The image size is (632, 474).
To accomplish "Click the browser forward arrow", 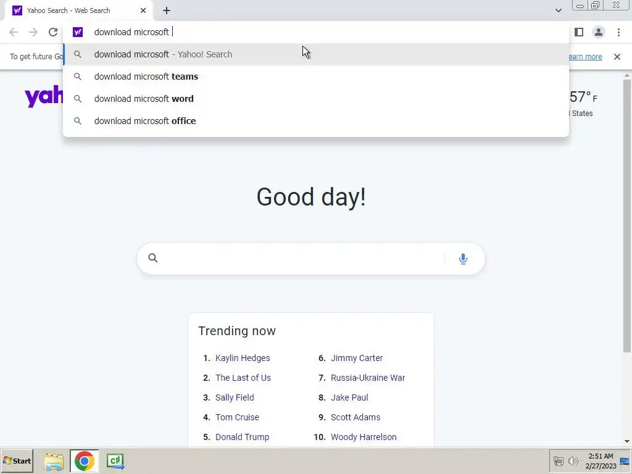I will (x=33, y=32).
